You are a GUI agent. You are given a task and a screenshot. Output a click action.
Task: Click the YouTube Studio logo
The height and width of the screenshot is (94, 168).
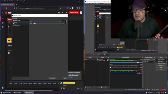coord(8,13)
